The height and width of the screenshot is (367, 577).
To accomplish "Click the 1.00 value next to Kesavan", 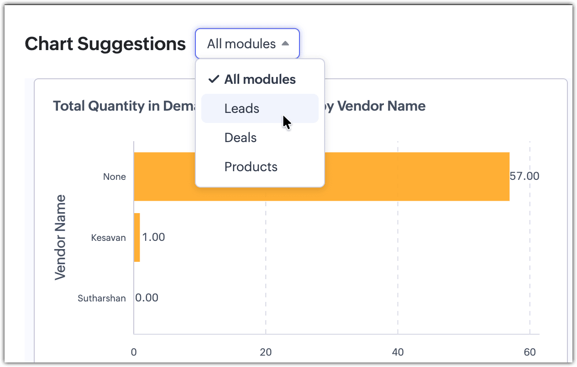I will pyautogui.click(x=153, y=237).
